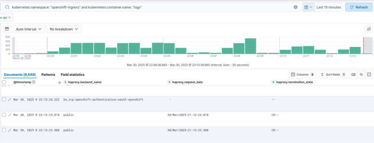The image size is (374, 143).
Task: Click the tallest histogram bar after 23:08
Action: tap(251, 46)
